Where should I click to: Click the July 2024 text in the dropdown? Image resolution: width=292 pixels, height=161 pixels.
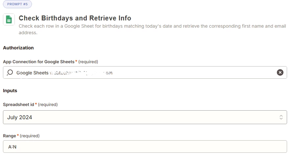pyautogui.click(x=19, y=117)
